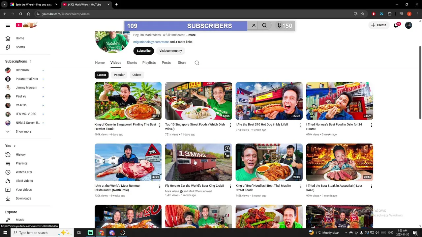The height and width of the screenshot is (237, 422).
Task: Switch to Spin the Wheel browser tab
Action: tap(33, 5)
